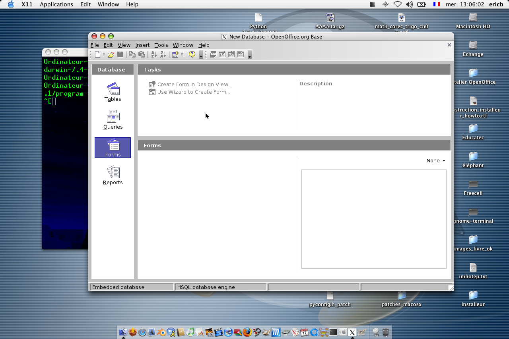Select Queries in the Database pane
509x339 pixels.
(x=113, y=120)
